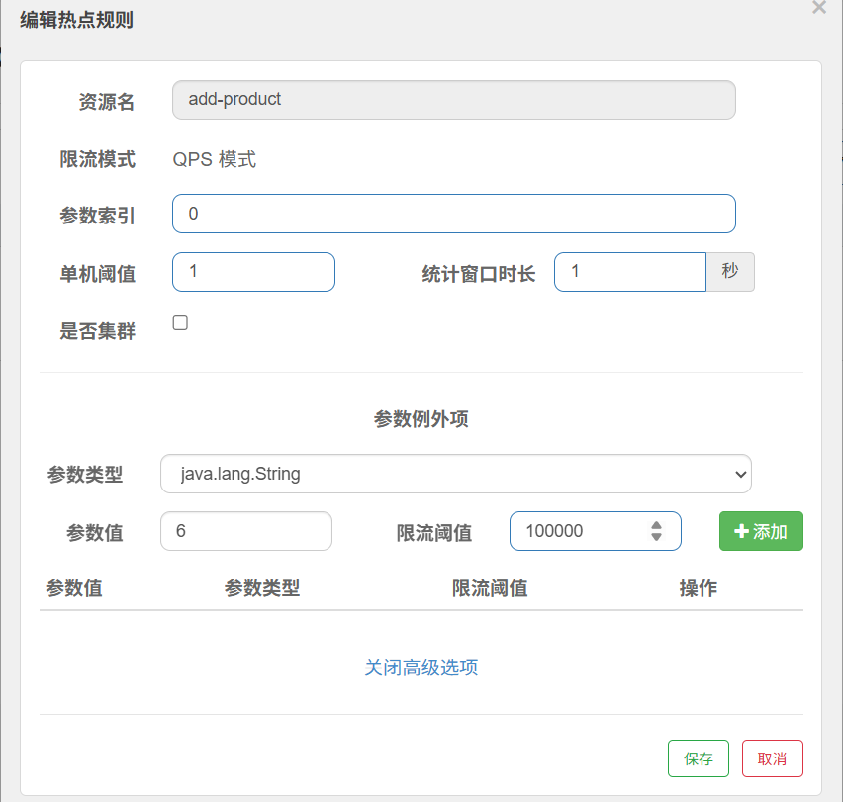Focus the 单机阈值 input box
This screenshot has height=802, width=843.
tap(253, 272)
